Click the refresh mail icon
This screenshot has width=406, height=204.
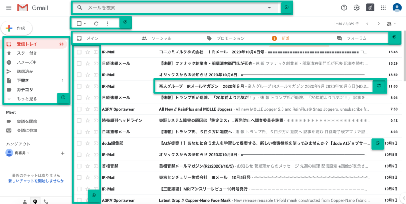coord(96,24)
